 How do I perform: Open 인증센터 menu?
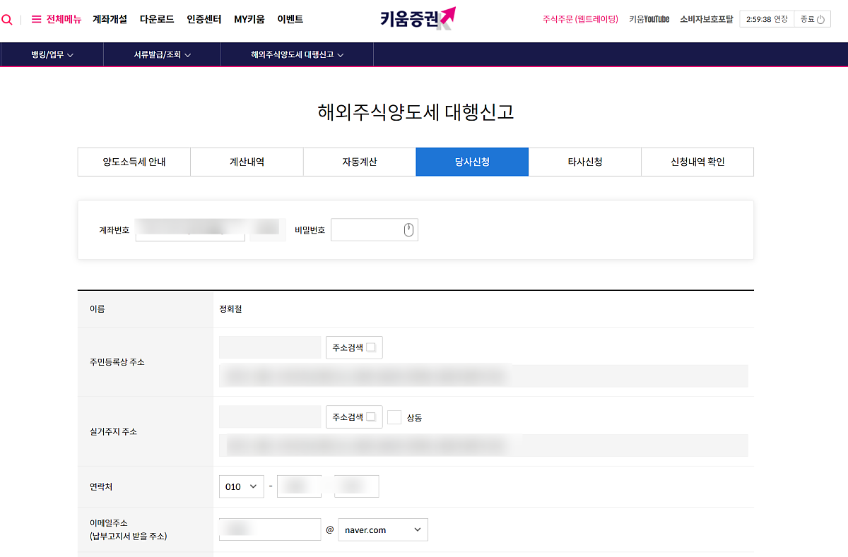point(204,20)
